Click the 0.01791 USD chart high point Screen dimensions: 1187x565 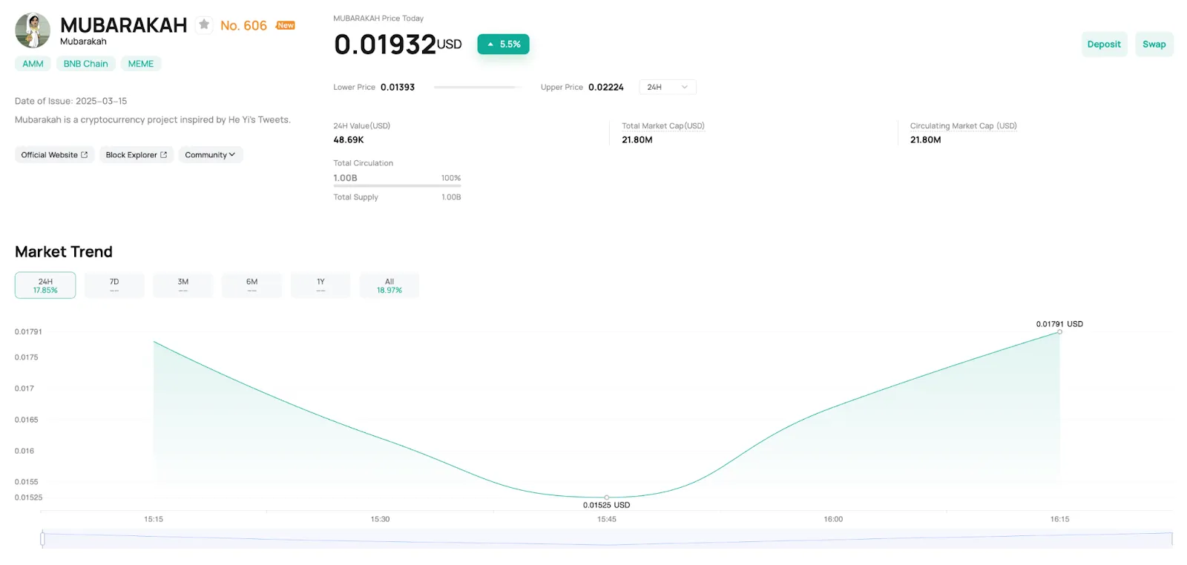(x=1059, y=331)
